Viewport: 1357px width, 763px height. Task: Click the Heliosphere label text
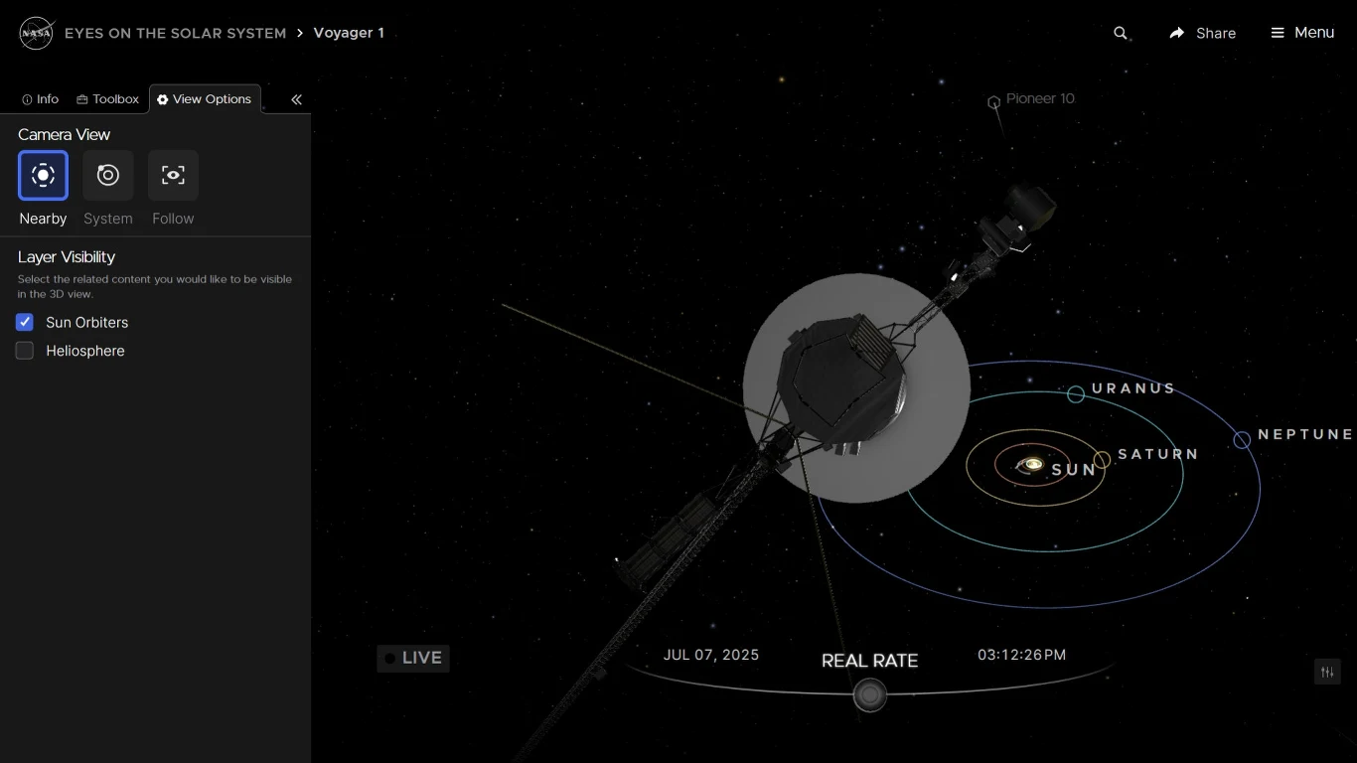[85, 351]
